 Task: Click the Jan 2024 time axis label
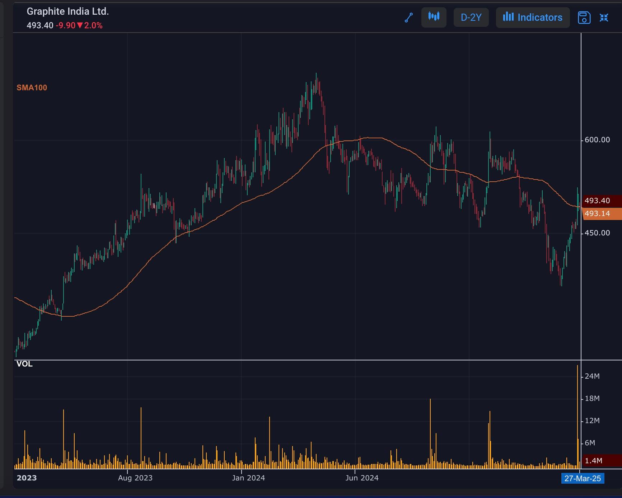(x=248, y=478)
